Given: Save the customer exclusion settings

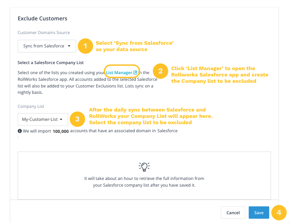Looking at the screenshot, I should click(259, 213).
